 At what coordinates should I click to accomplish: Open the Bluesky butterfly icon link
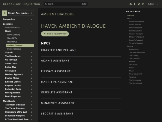[x=139, y=4]
